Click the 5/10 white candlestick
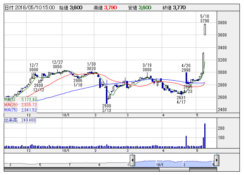This screenshot has height=175, width=244. pyautogui.click(x=205, y=29)
